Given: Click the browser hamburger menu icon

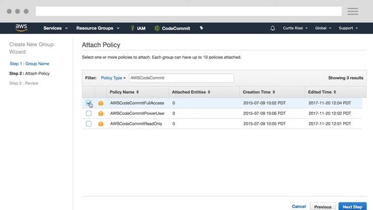Looking at the screenshot, I should [353, 11].
